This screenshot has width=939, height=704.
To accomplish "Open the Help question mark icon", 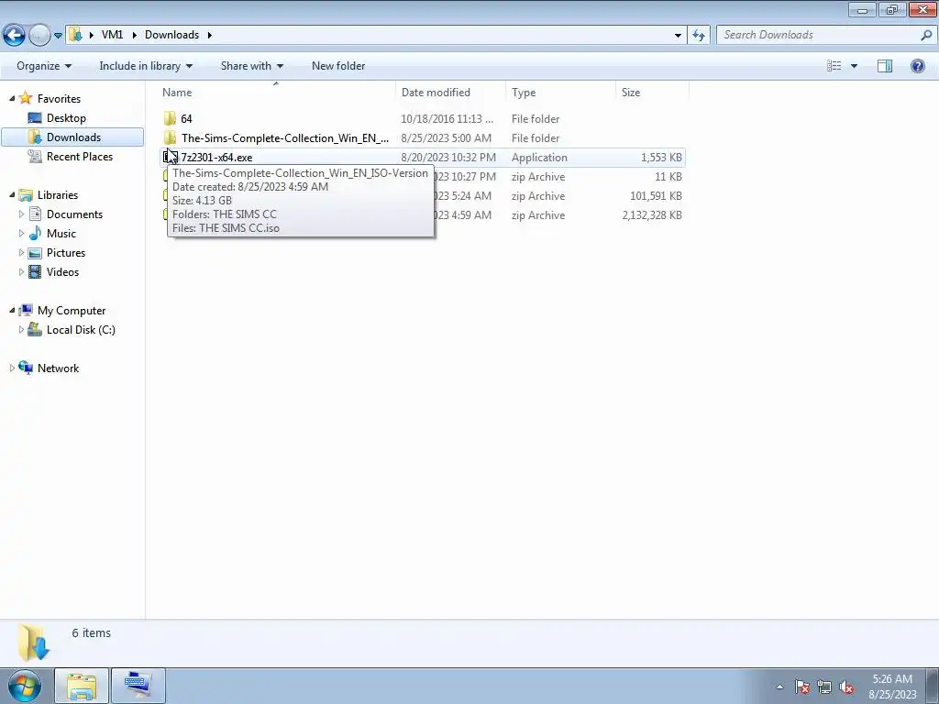I will [x=917, y=66].
